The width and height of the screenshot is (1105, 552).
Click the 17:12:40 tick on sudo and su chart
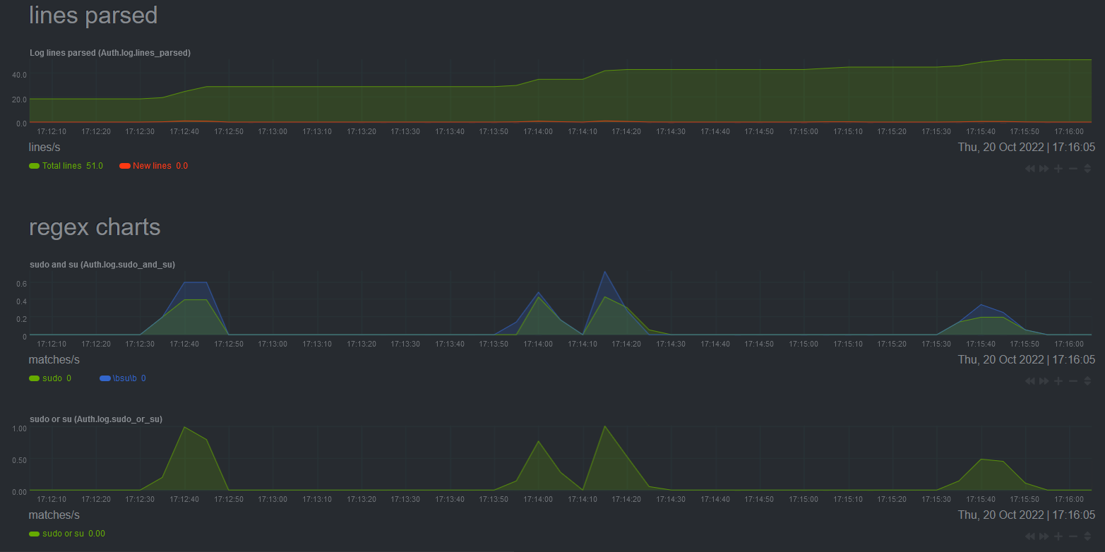(x=184, y=344)
